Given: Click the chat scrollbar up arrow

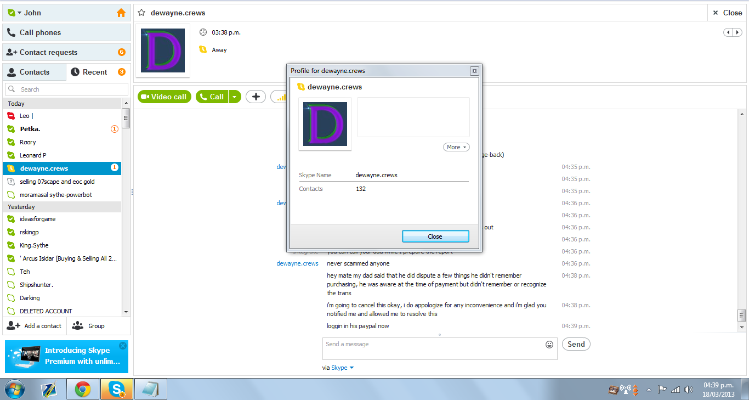Looking at the screenshot, I should click(x=742, y=114).
